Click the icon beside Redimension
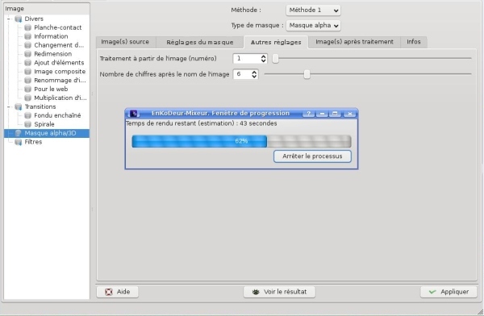This screenshot has width=484, height=316. pyautogui.click(x=27, y=54)
